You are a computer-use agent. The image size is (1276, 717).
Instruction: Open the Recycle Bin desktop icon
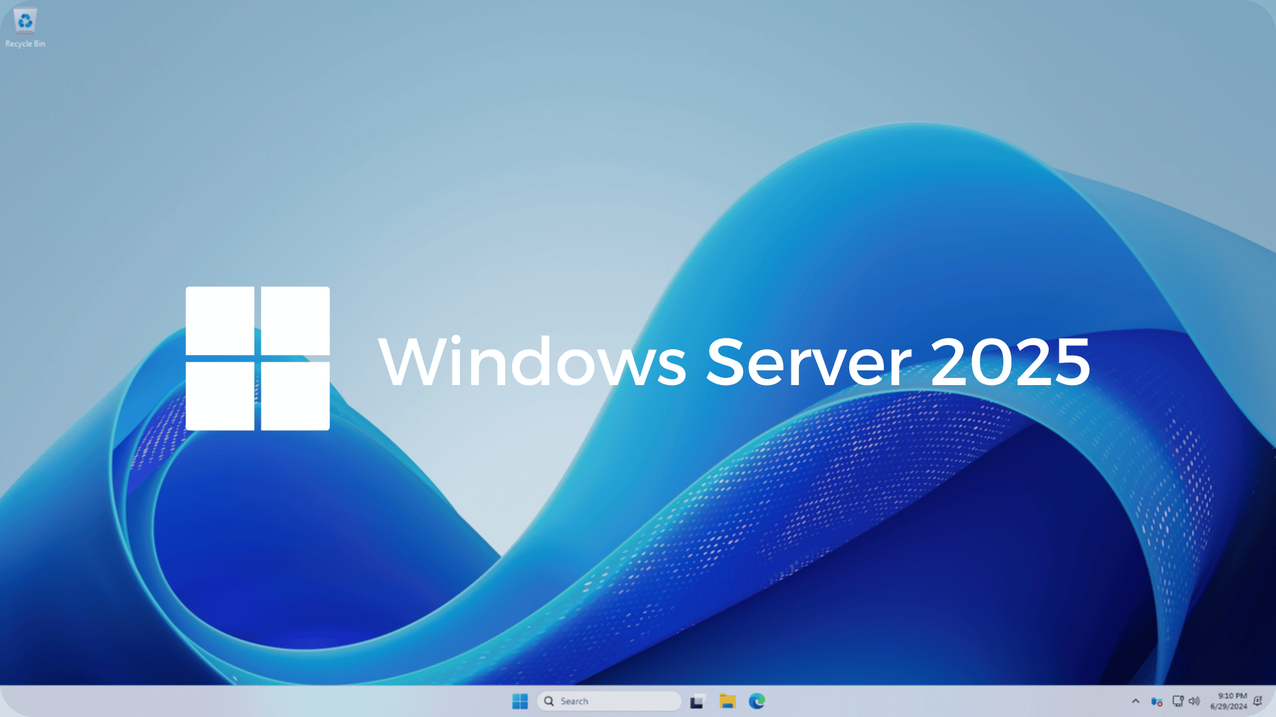tap(25, 29)
